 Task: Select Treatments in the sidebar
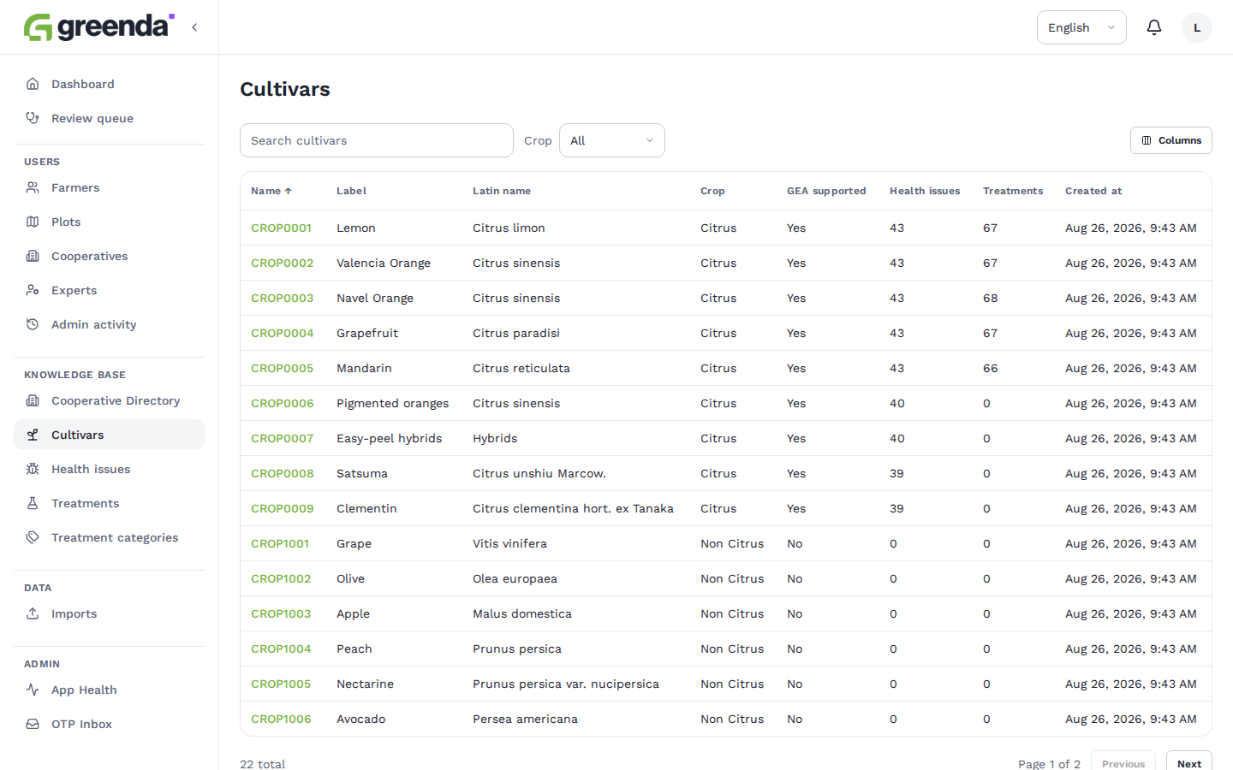[109, 503]
